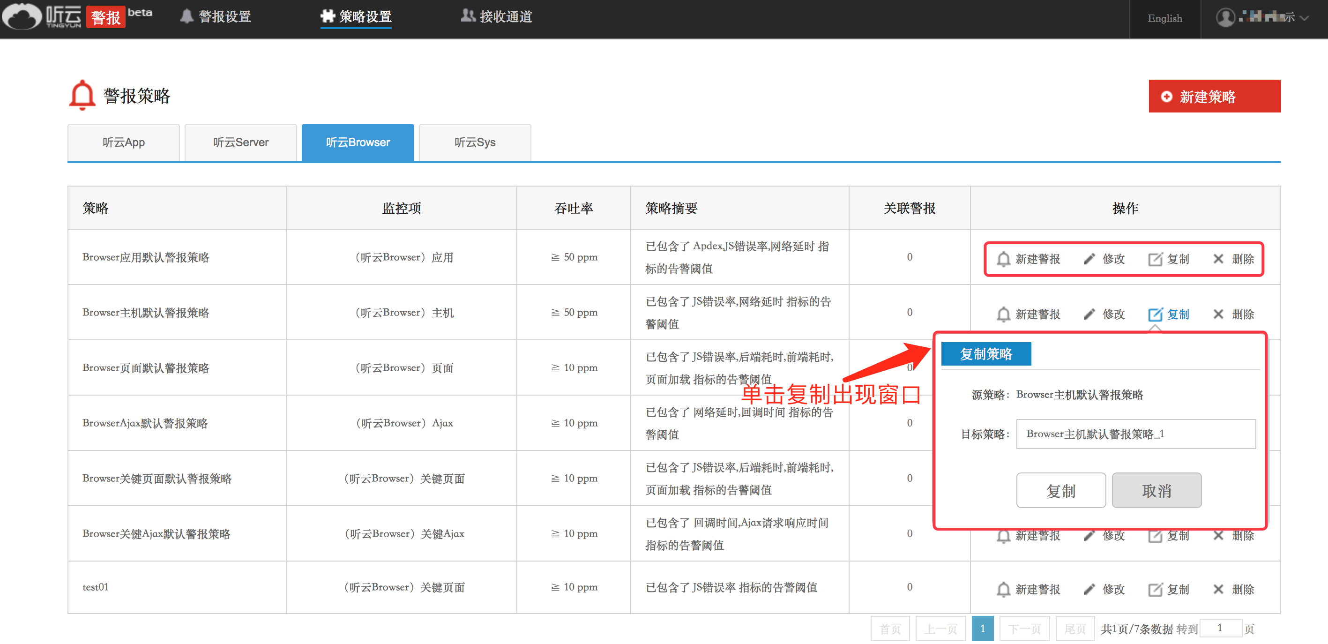Click 修改 label for Browser主机默认警报策略
Viewport: 1328px width, 644px height.
click(x=1113, y=314)
